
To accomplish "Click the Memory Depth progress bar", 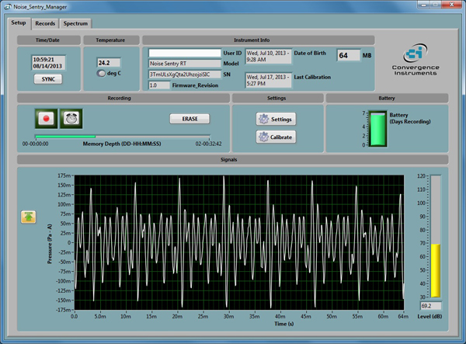I will coord(123,137).
